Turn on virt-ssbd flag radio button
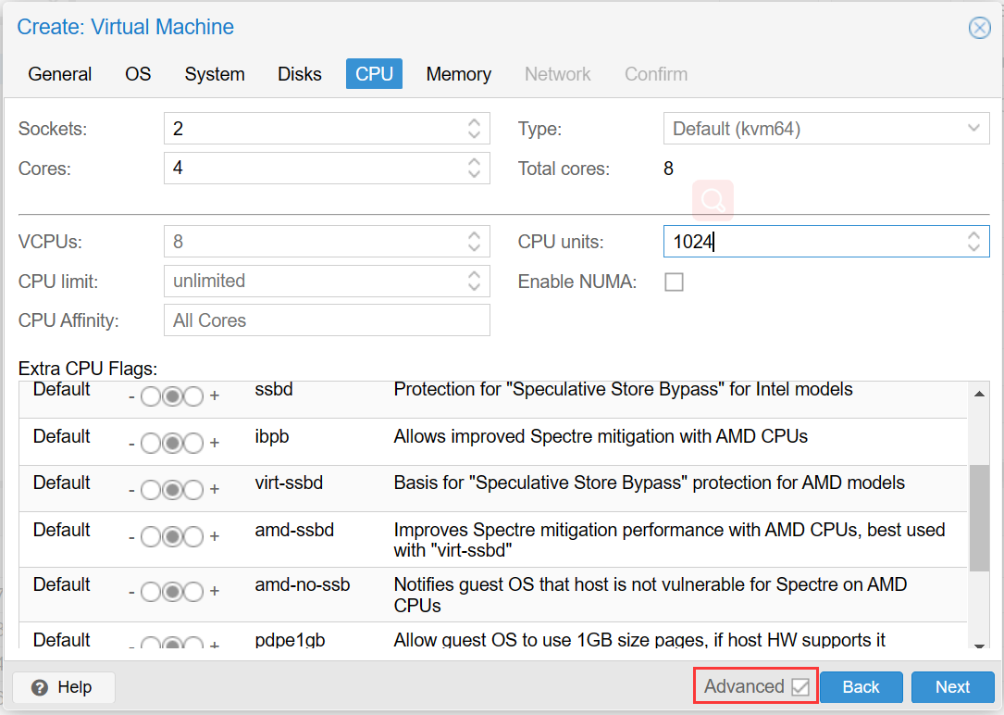1004x715 pixels. [192, 489]
